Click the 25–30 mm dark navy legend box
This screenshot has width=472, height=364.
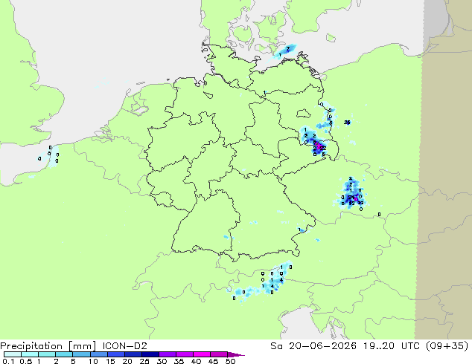coord(150,354)
